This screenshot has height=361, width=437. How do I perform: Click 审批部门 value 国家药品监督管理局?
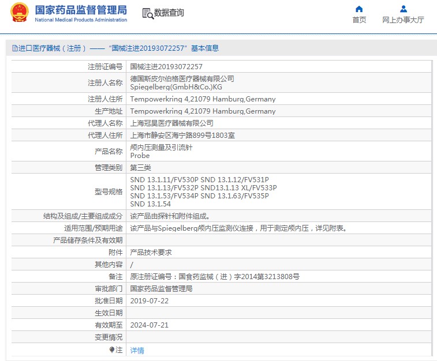tap(161, 289)
